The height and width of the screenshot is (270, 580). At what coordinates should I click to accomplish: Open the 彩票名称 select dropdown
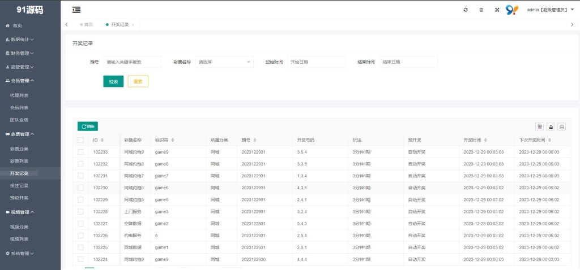[x=224, y=62]
